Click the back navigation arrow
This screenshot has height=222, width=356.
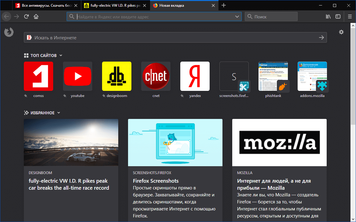tap(6, 16)
